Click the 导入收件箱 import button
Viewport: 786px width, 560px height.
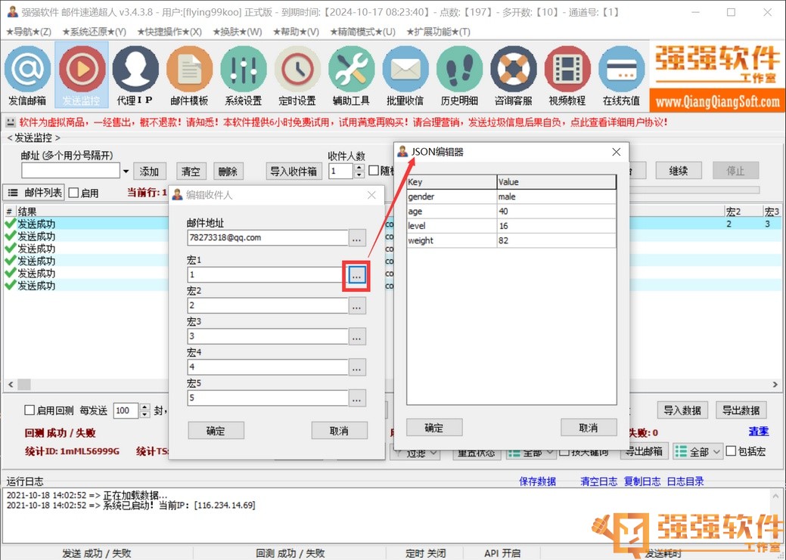294,172
